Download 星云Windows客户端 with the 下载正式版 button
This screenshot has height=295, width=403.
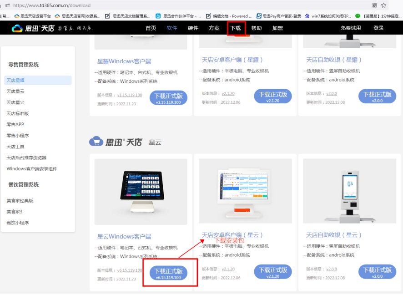pyautogui.click(x=168, y=273)
